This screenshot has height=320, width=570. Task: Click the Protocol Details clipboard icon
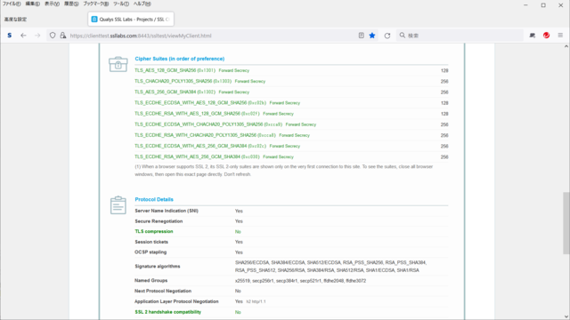(x=118, y=205)
